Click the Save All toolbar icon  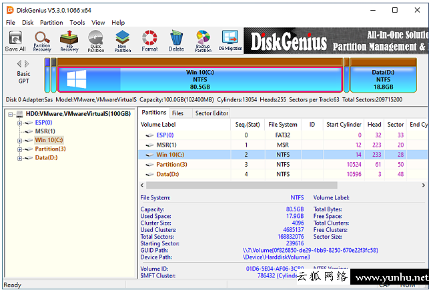pos(15,41)
